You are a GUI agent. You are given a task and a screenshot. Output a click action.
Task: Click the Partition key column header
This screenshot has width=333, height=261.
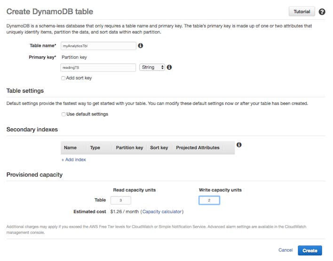pyautogui.click(x=129, y=148)
